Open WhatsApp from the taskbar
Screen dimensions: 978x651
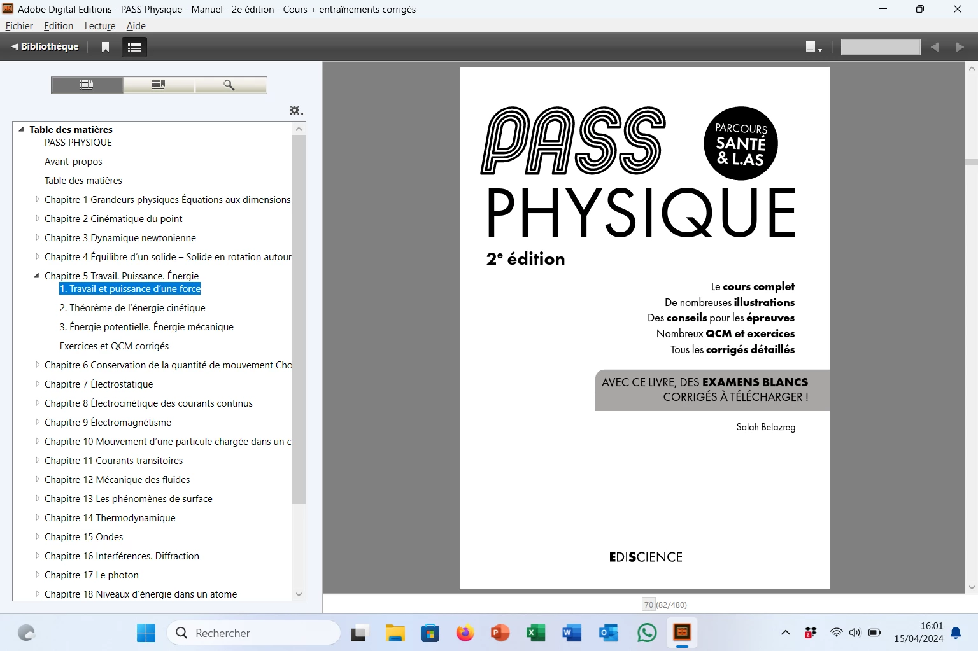(646, 633)
